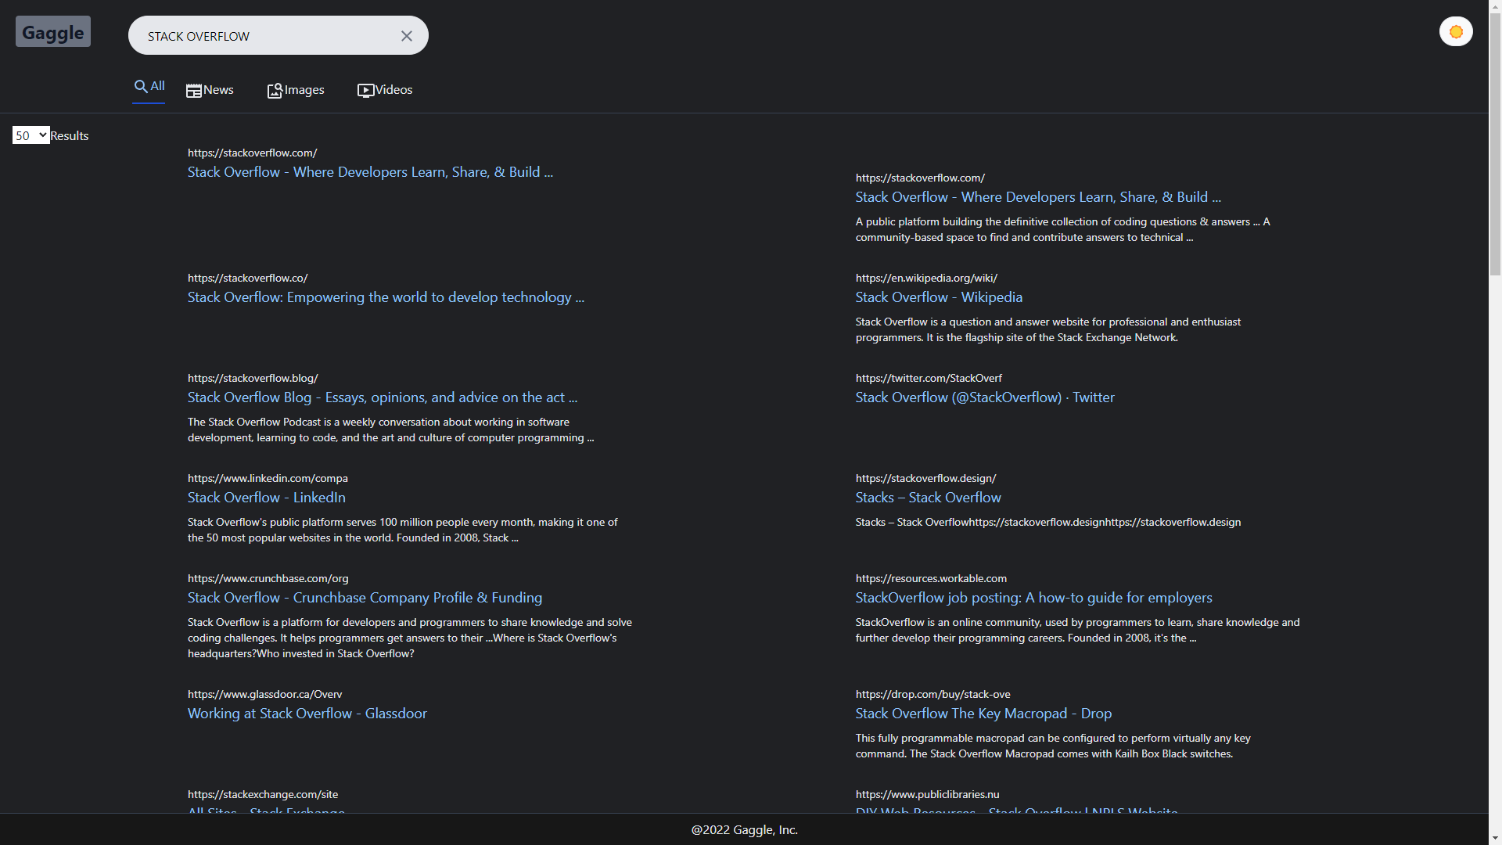Click the https://resources.workable.com URL text
Viewport: 1502px width, 845px height.
coord(931,578)
